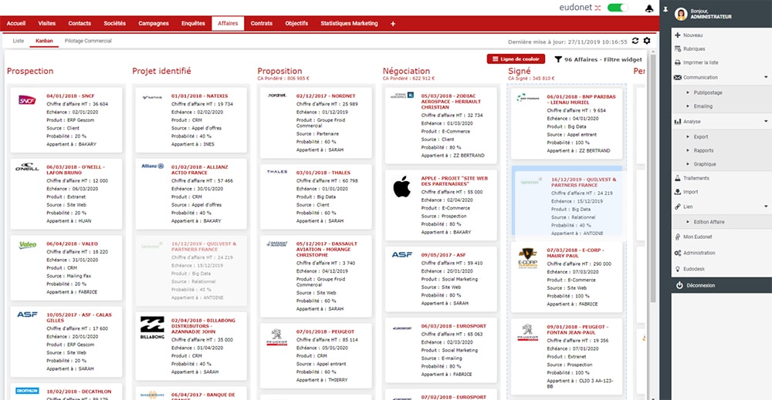Viewport: 772px width, 400px height.
Task: Open the notifications bell
Action: coord(649,8)
